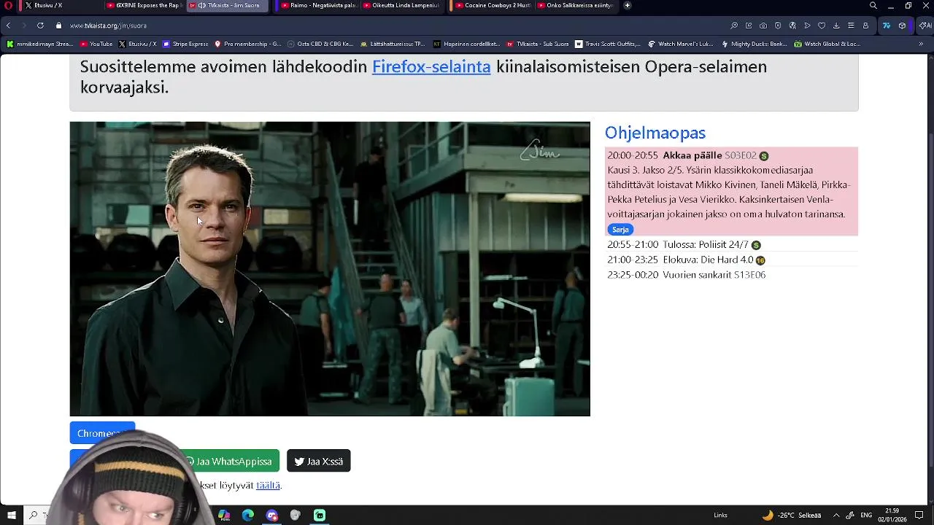Open the Travis Scott: Outfits bookmark

click(608, 44)
